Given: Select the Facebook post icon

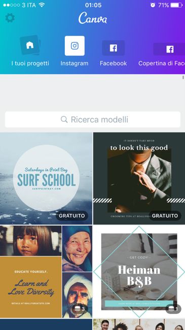Looking at the screenshot, I should point(114,48).
